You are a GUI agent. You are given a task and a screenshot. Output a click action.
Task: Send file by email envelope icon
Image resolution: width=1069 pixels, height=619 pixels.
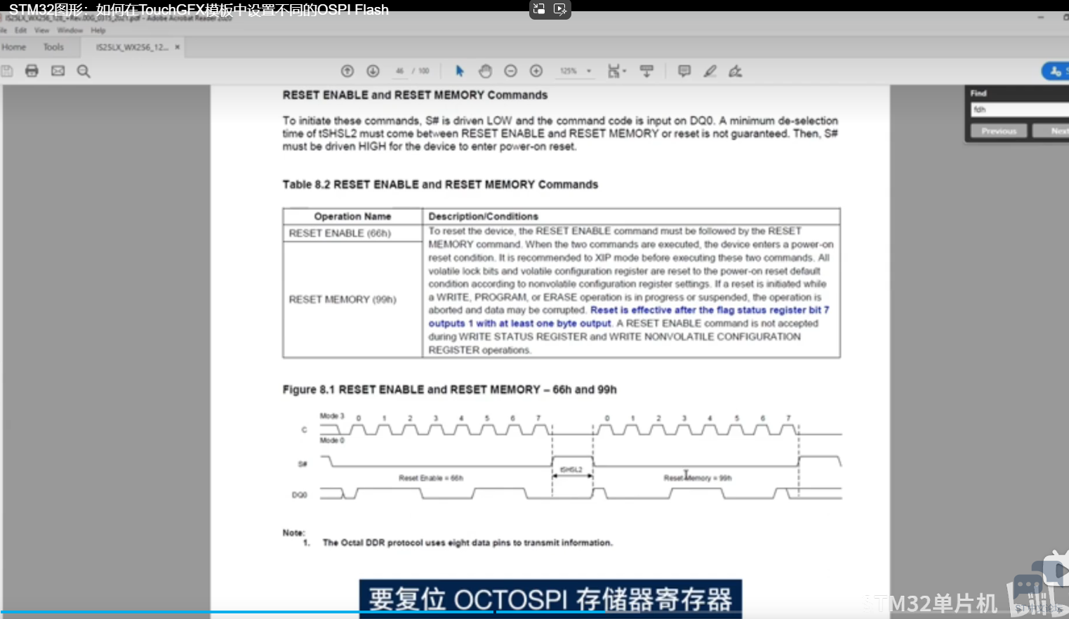coord(58,71)
